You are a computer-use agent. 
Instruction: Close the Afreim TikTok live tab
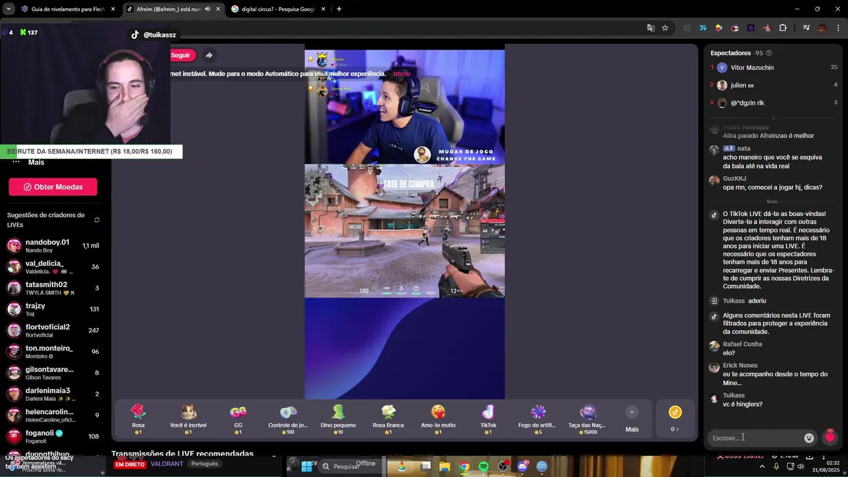click(218, 9)
